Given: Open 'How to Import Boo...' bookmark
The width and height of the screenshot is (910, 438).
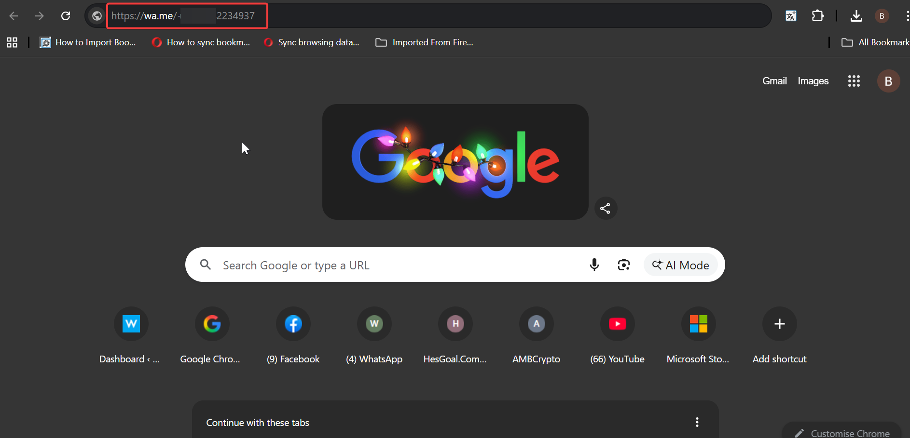Looking at the screenshot, I should tap(88, 42).
